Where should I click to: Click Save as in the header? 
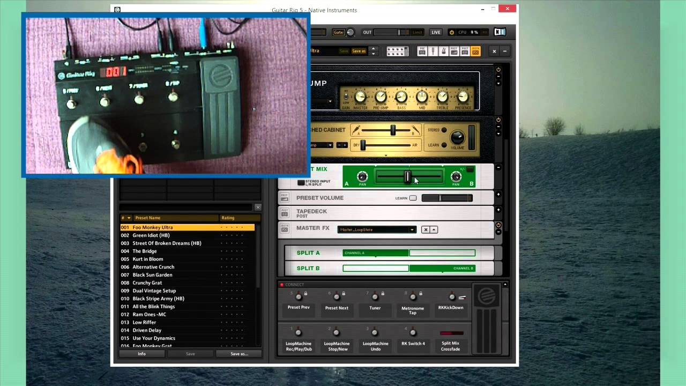click(x=359, y=51)
